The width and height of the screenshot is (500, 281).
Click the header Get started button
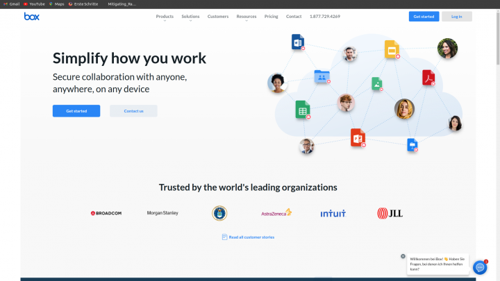(x=424, y=17)
